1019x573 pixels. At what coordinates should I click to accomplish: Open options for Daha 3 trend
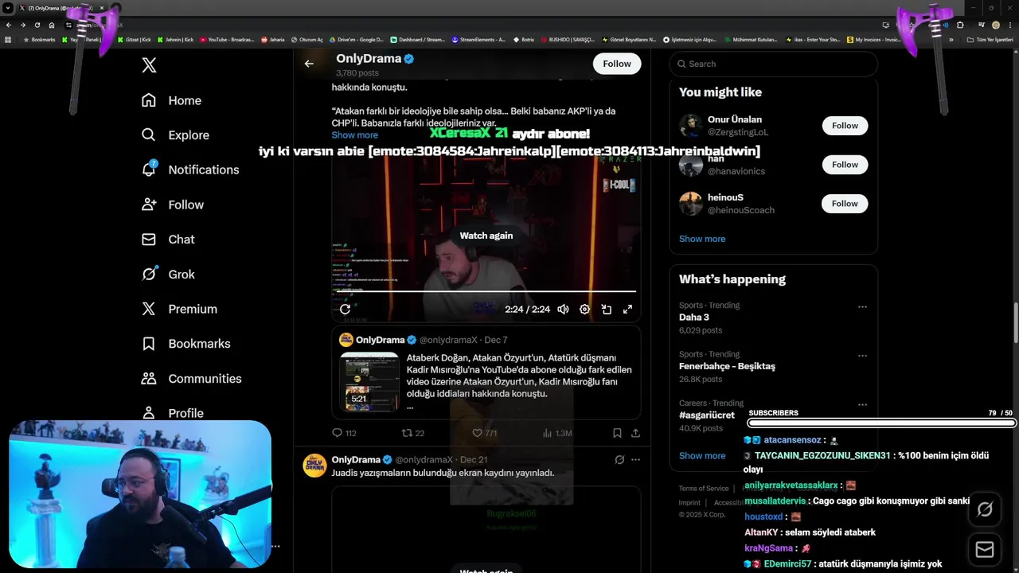click(x=862, y=306)
